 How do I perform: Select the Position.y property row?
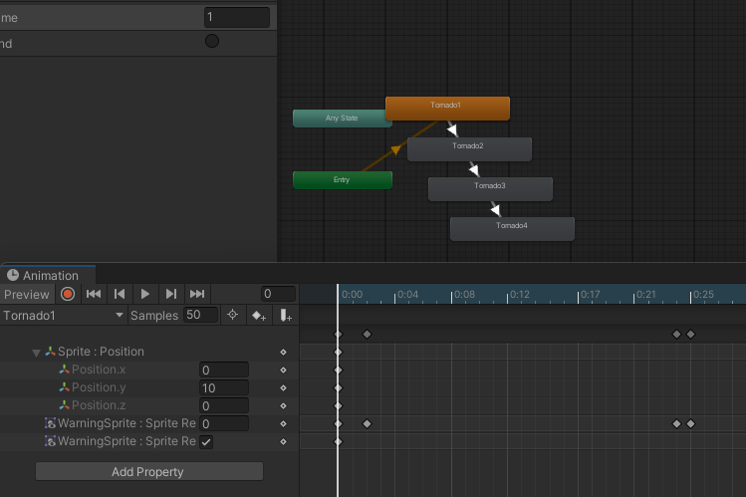click(149, 388)
